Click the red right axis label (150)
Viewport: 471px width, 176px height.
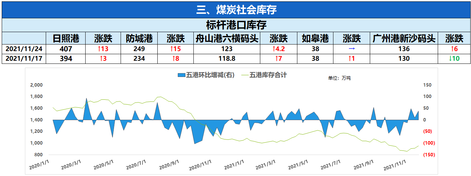429,155
